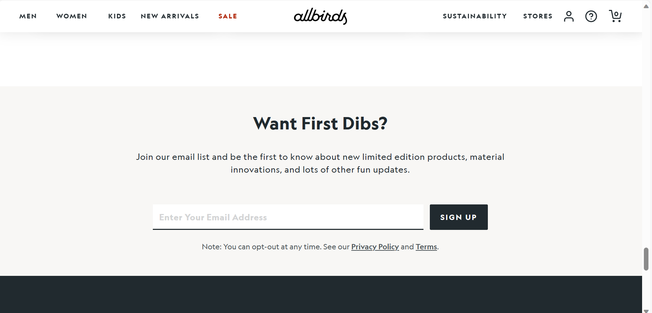The width and height of the screenshot is (652, 313).
Task: Click the dark footer section
Action: pos(321,294)
